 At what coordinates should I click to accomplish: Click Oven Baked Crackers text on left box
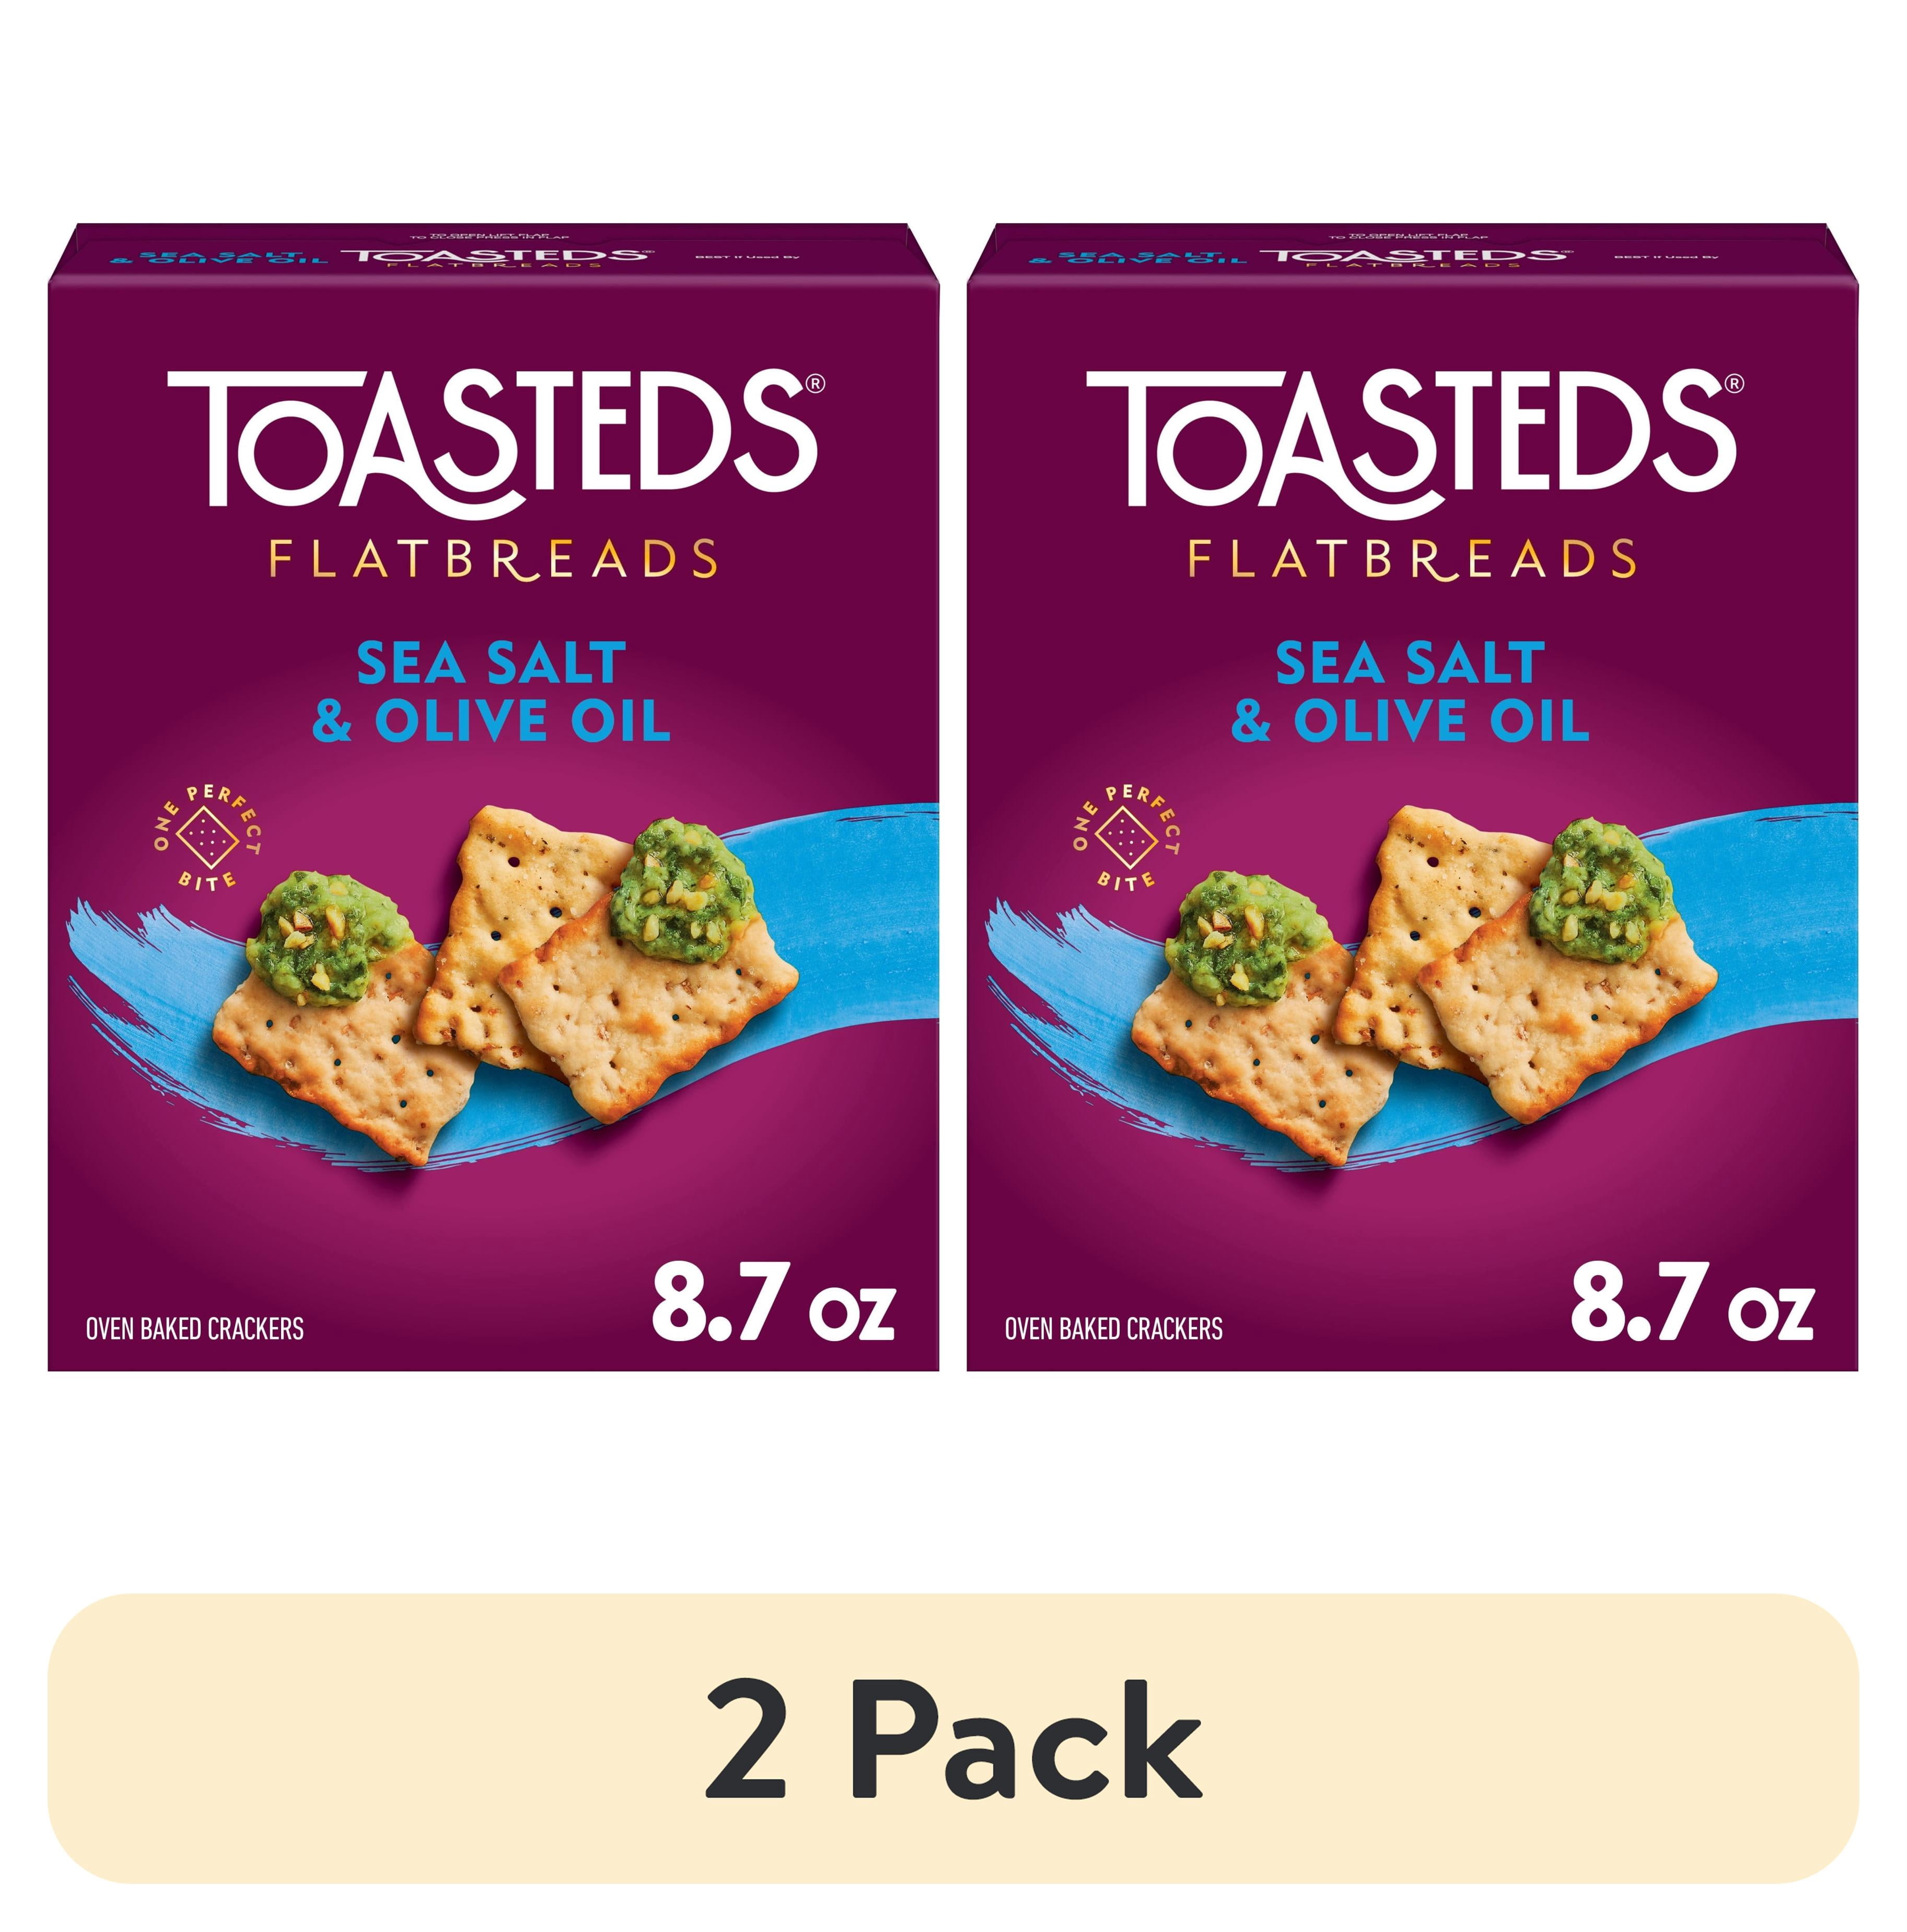click(x=195, y=1329)
